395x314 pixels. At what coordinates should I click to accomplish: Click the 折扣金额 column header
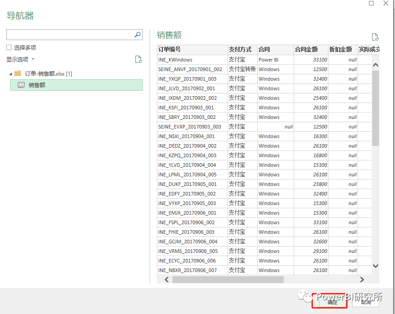point(343,50)
